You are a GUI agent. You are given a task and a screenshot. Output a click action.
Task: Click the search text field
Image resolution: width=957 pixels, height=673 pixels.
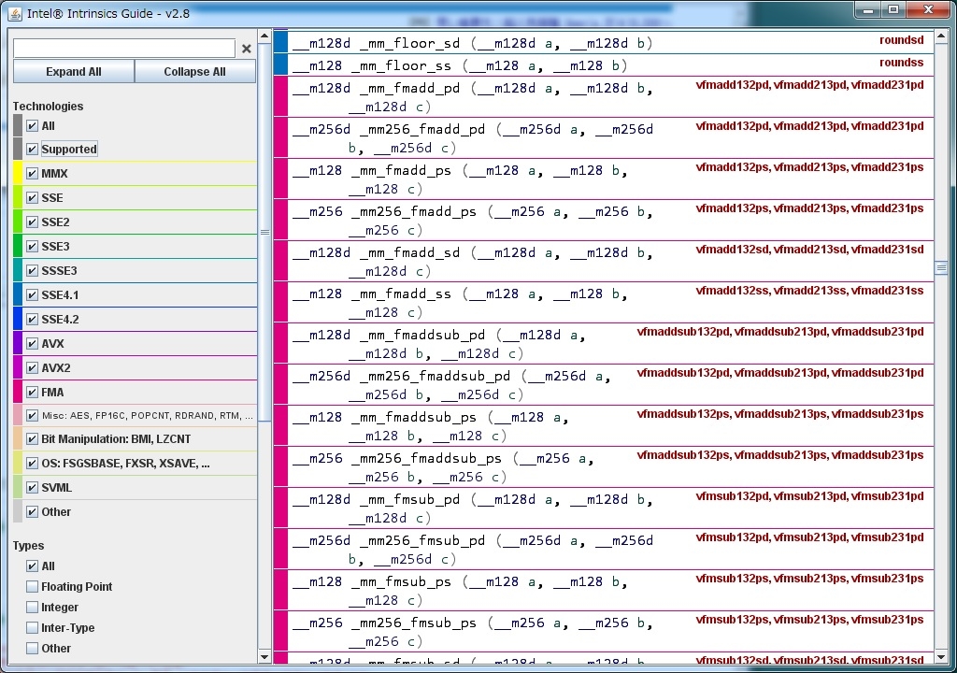[123, 49]
